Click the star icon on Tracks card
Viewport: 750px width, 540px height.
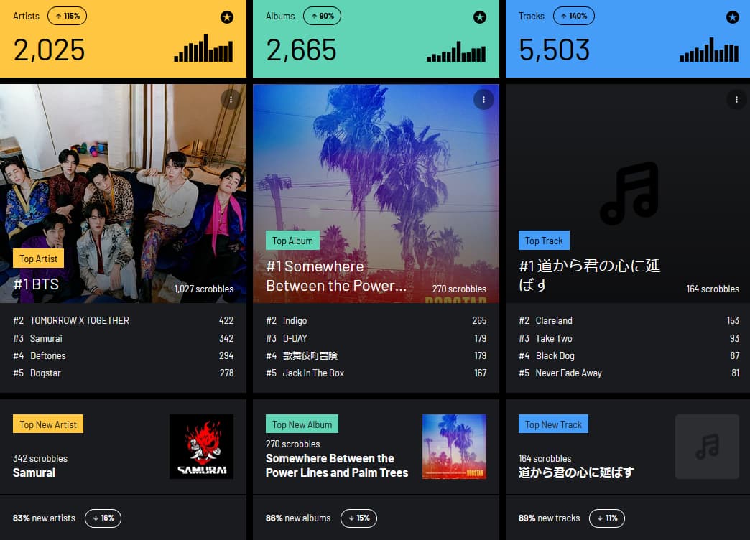click(732, 17)
